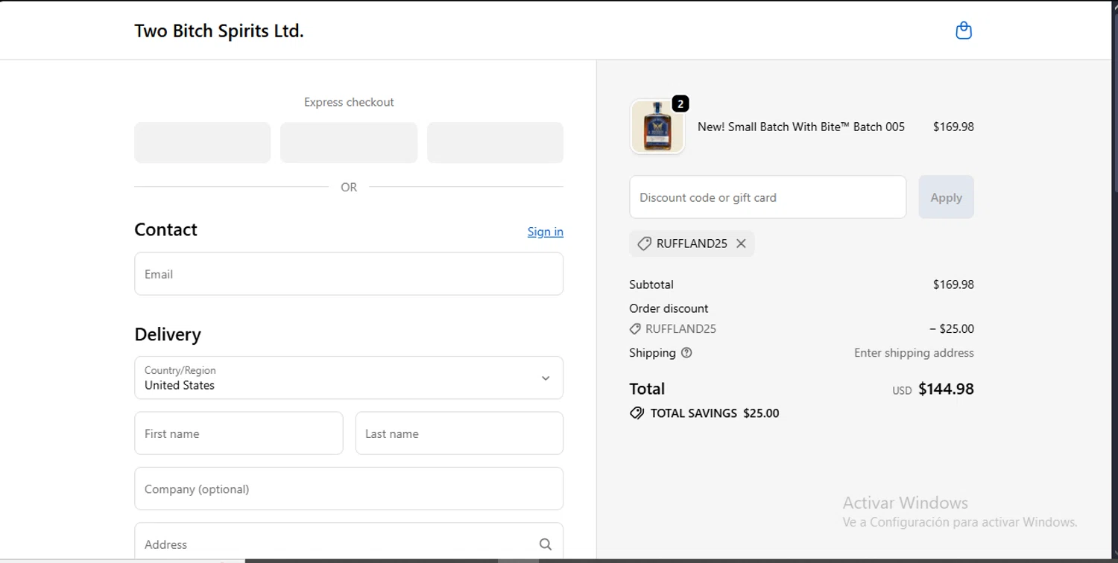
Task: Focus the Last name field
Action: [459, 433]
